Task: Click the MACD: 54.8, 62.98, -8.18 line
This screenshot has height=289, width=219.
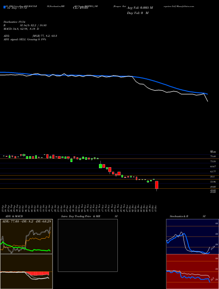Action: point(21,29)
